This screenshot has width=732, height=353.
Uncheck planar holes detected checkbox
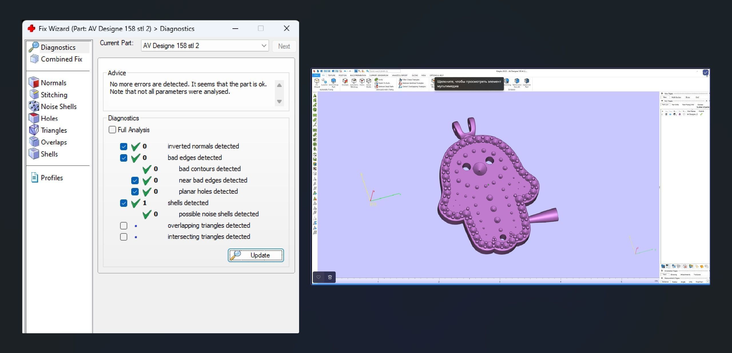(135, 192)
